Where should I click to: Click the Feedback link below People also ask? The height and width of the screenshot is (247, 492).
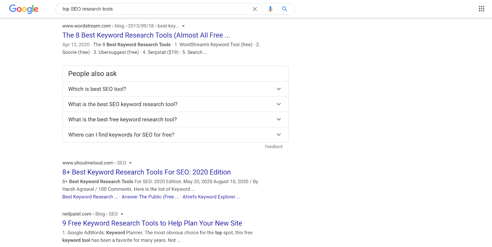click(274, 147)
